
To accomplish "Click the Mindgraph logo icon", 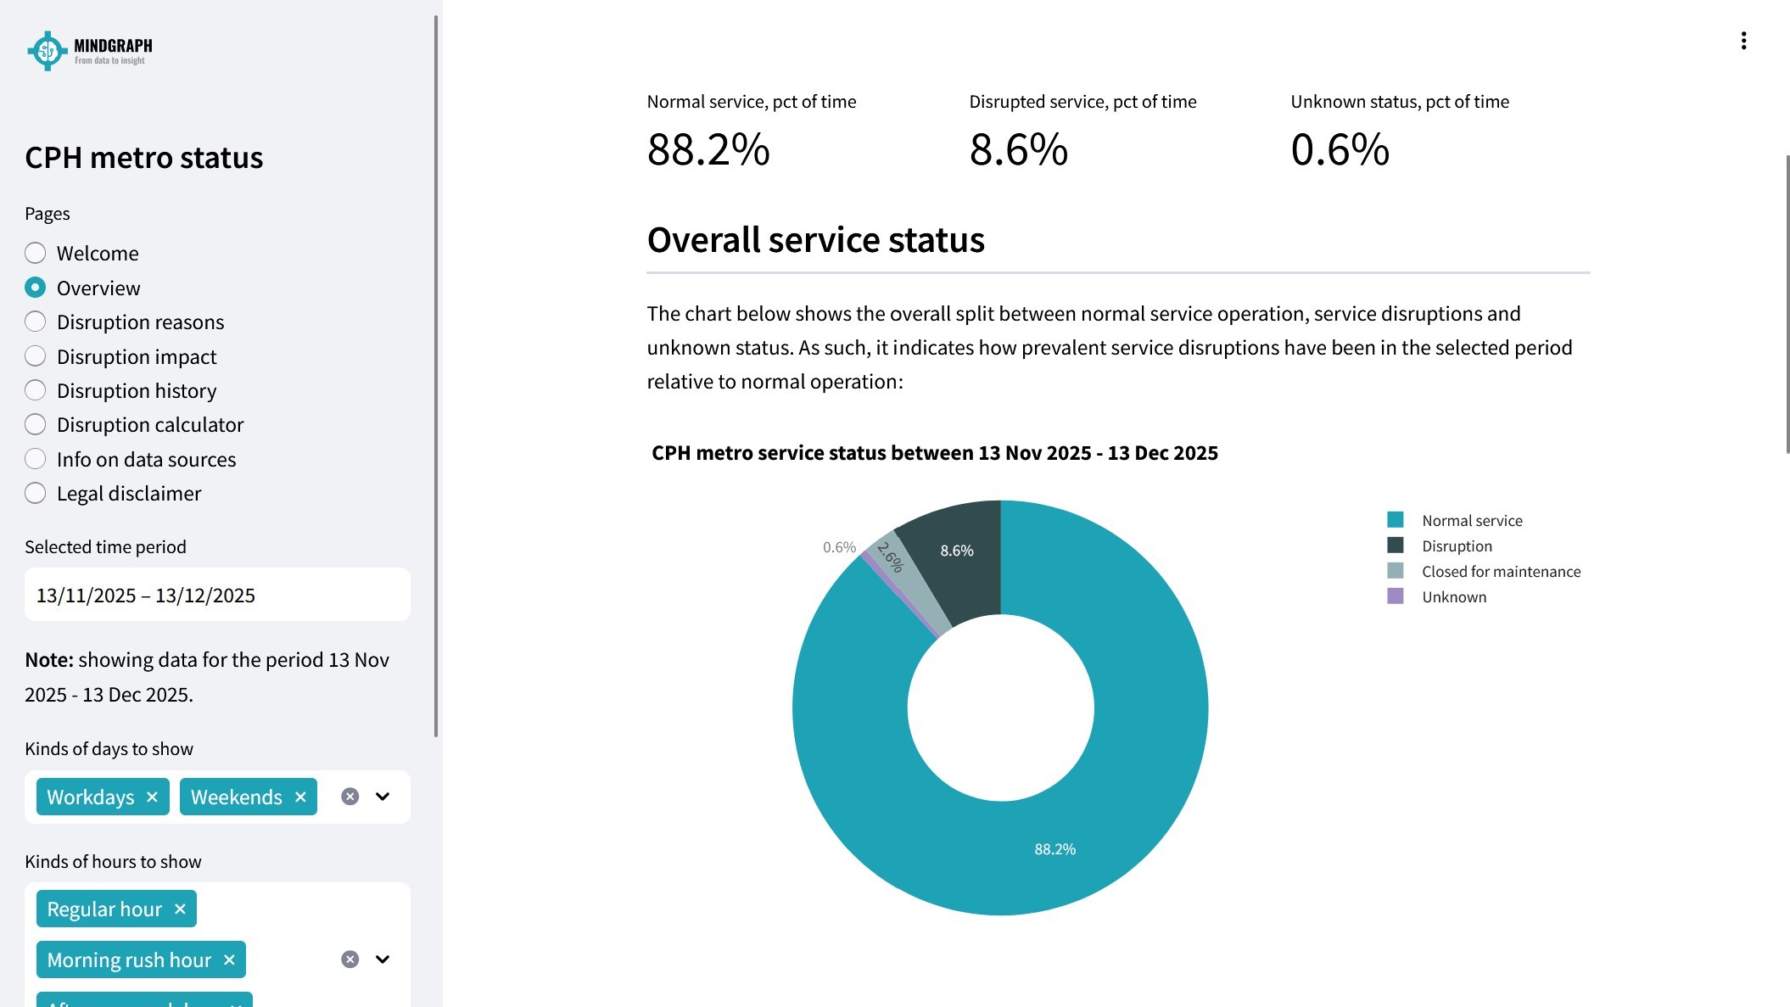I will point(47,51).
